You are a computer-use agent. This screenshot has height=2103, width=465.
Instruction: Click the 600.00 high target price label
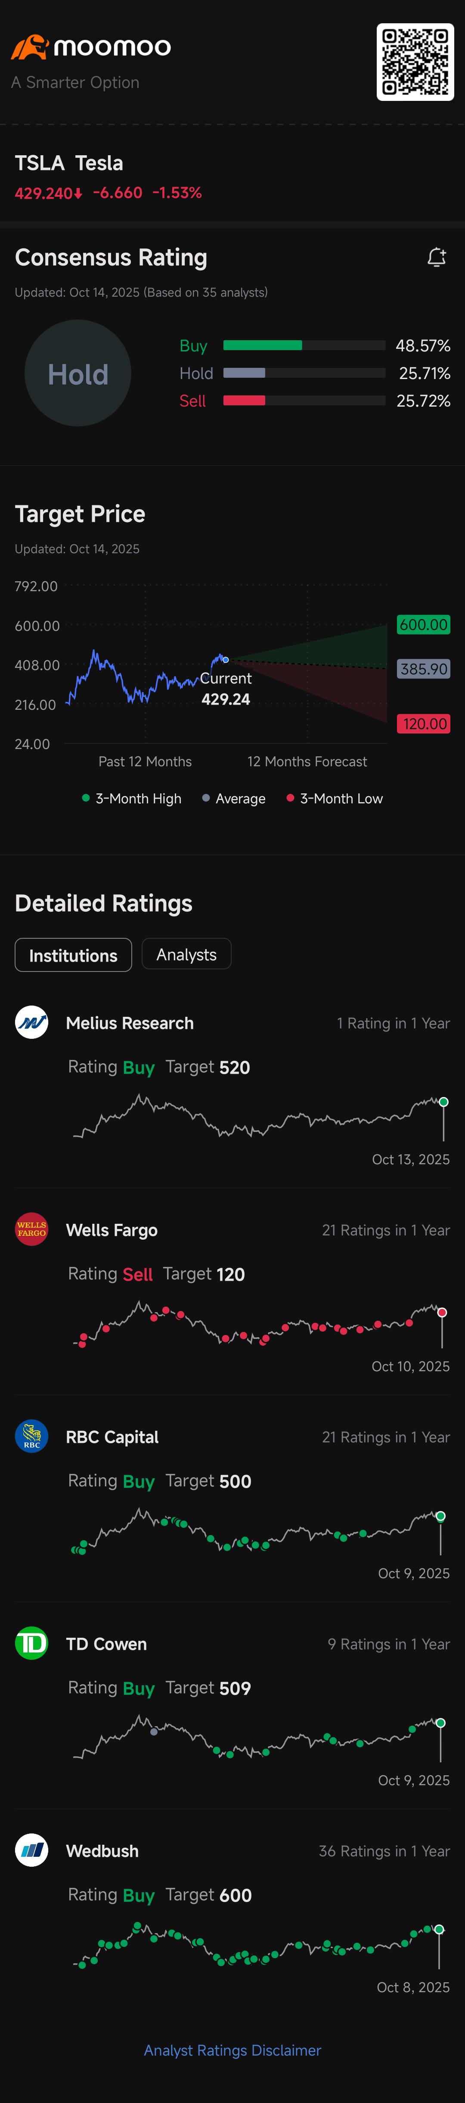tap(423, 624)
